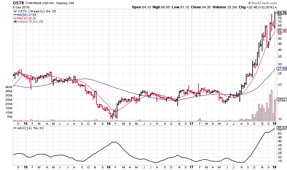Select the Volume 25.3M header value
Image resolution: width=287 pixels, height=170 pixels.
224,7
